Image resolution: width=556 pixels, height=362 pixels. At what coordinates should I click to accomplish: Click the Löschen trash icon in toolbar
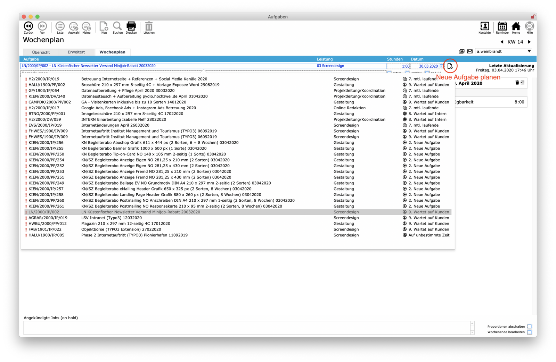tap(149, 26)
